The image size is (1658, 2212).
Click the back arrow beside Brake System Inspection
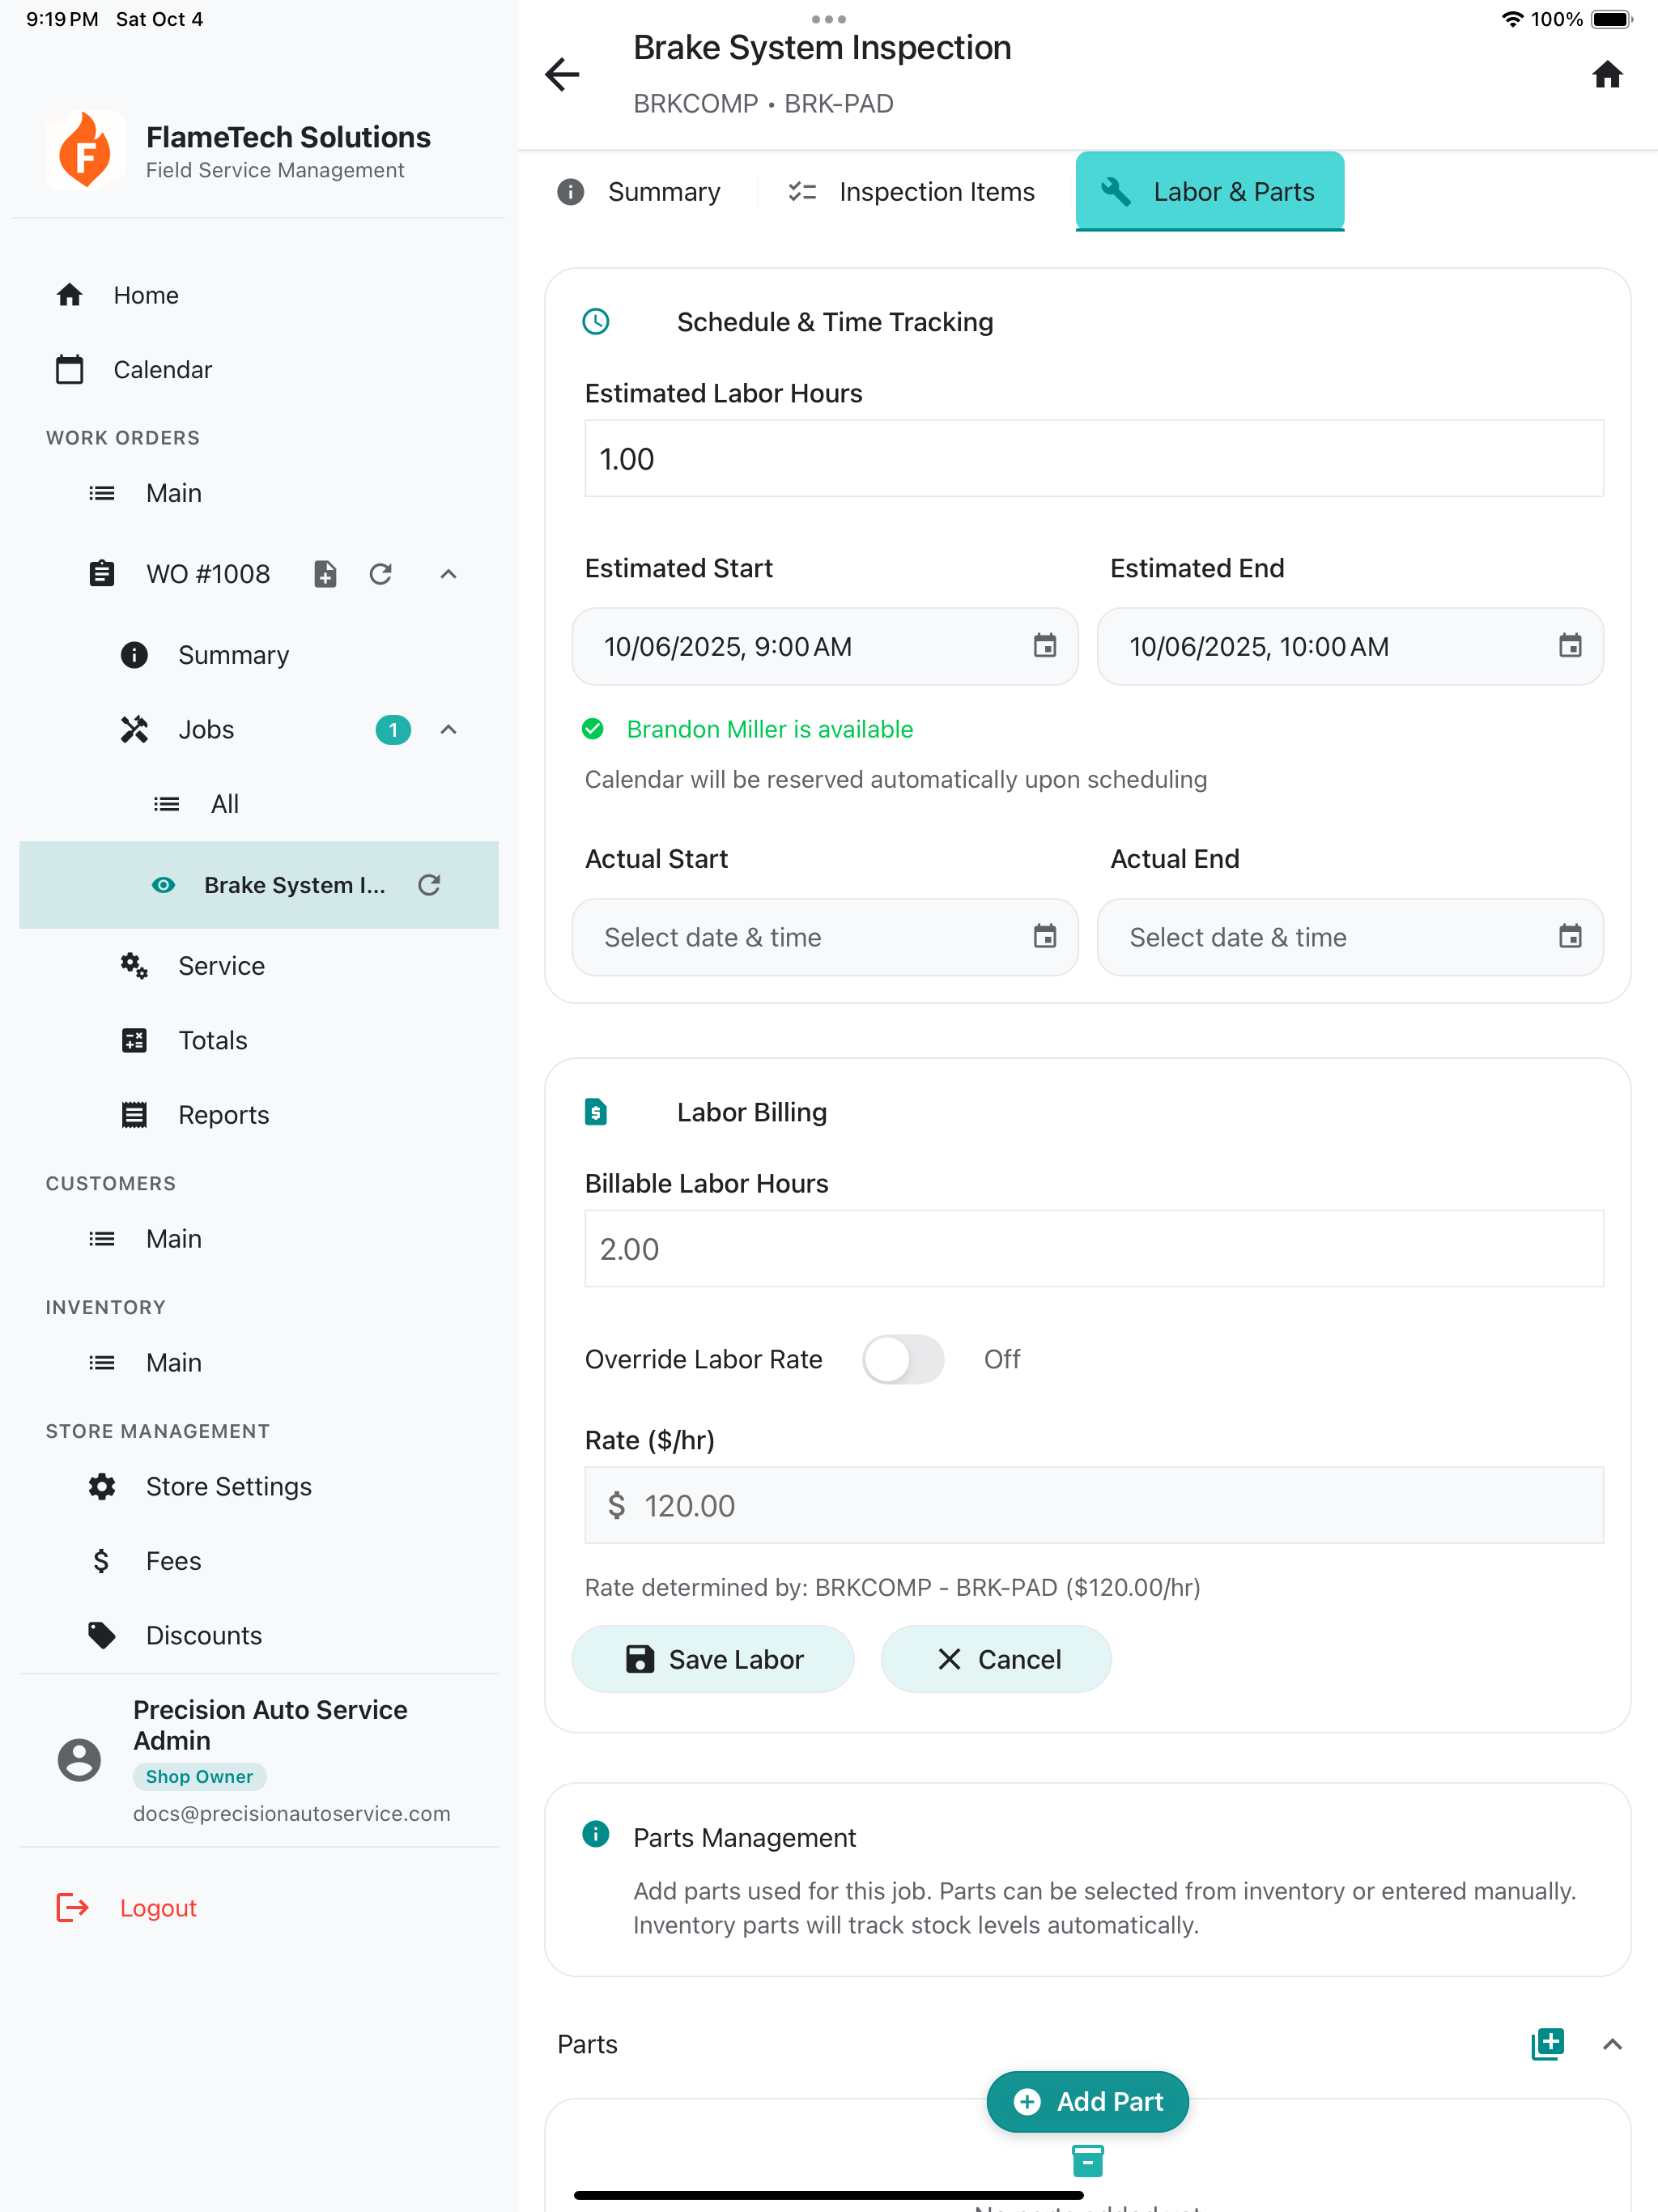tap(562, 75)
